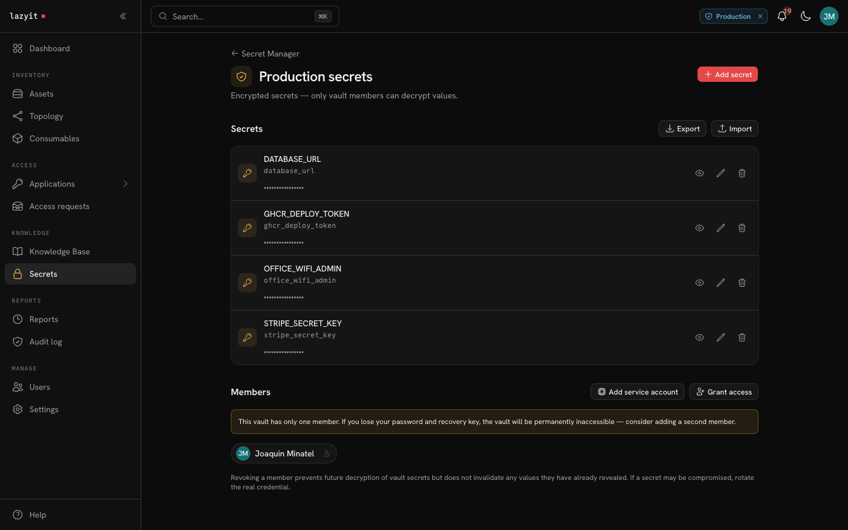Screen dimensions: 848x530
Task: Click the DATABASE_URL secret name
Action: pos(292,159)
